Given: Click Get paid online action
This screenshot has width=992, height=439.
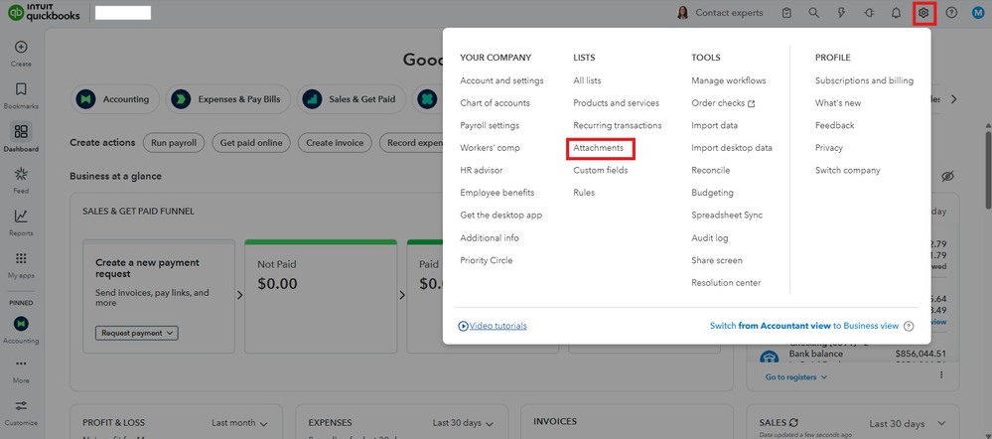Looking at the screenshot, I should [251, 143].
